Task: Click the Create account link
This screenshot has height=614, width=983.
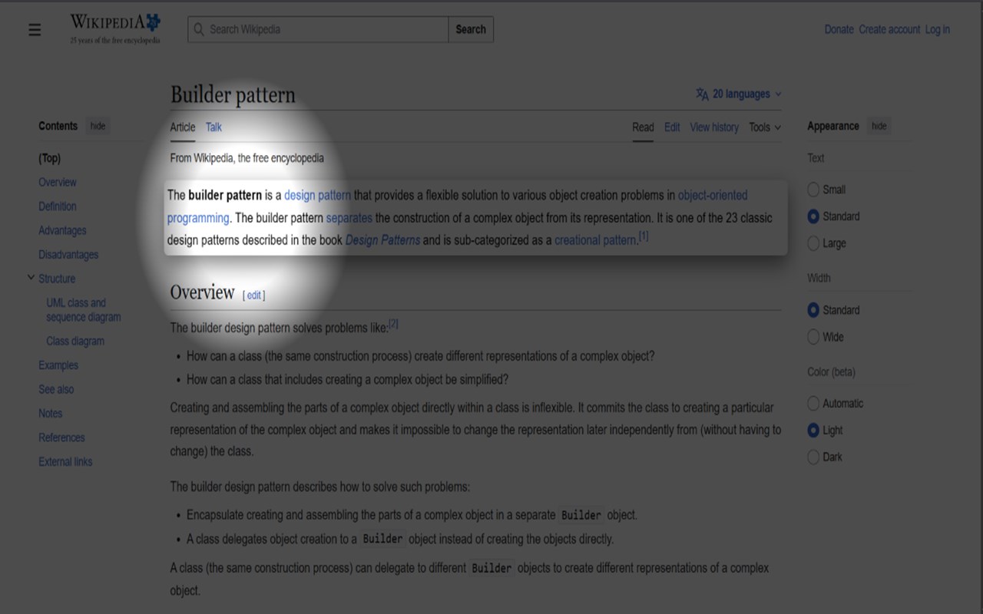Action: (889, 30)
